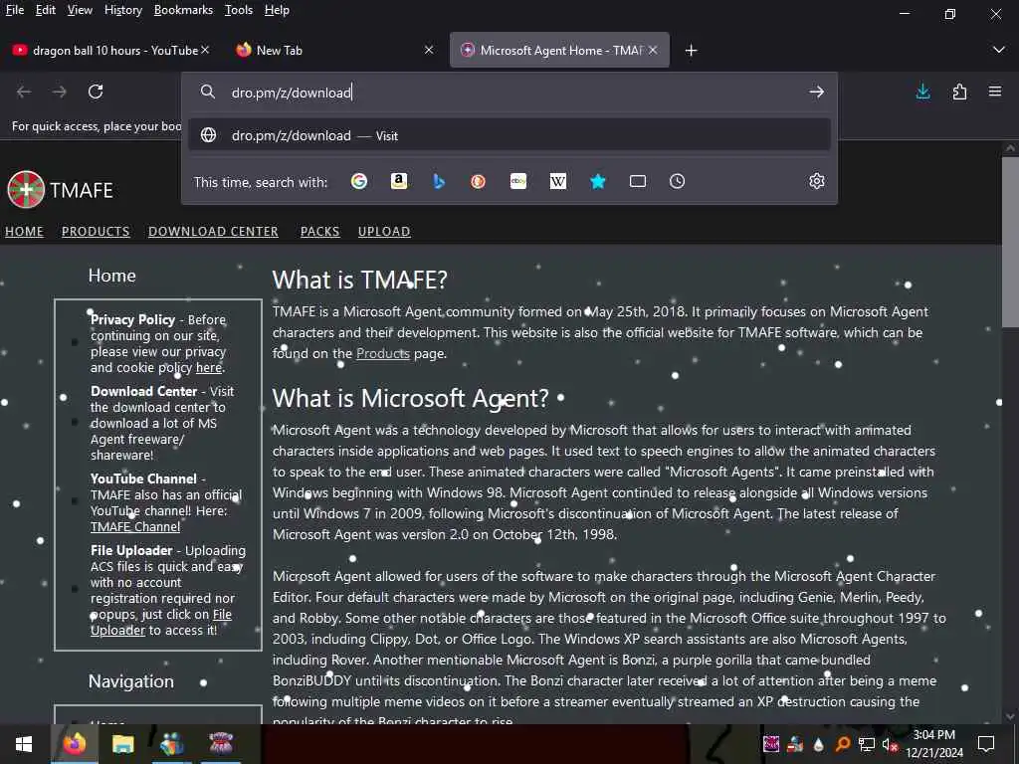Open the Firefox hamburger application menu

pos(995,92)
